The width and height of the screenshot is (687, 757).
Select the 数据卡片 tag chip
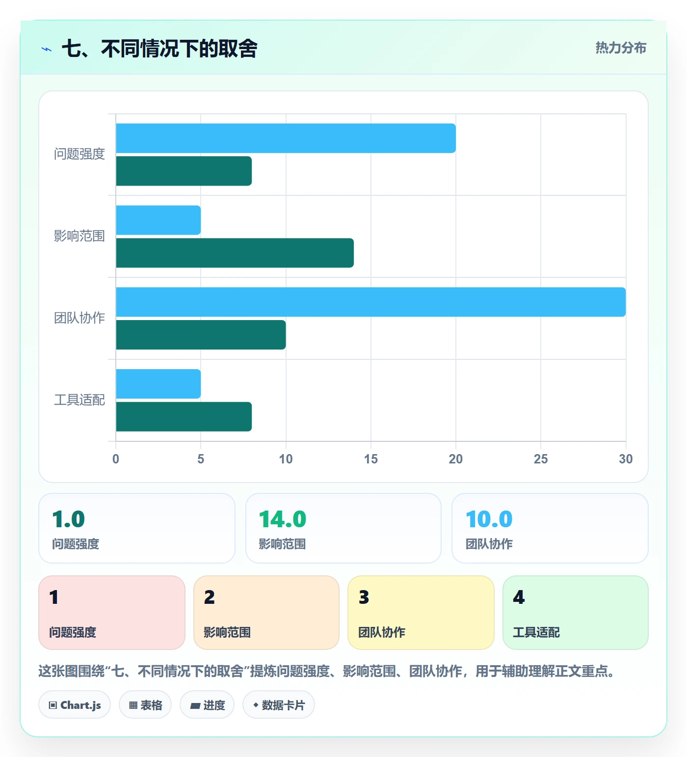click(x=279, y=705)
